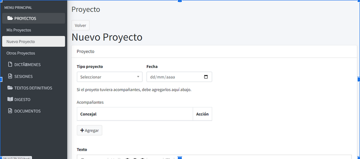
Task: Click the Fecha date input field
Action: point(179,77)
